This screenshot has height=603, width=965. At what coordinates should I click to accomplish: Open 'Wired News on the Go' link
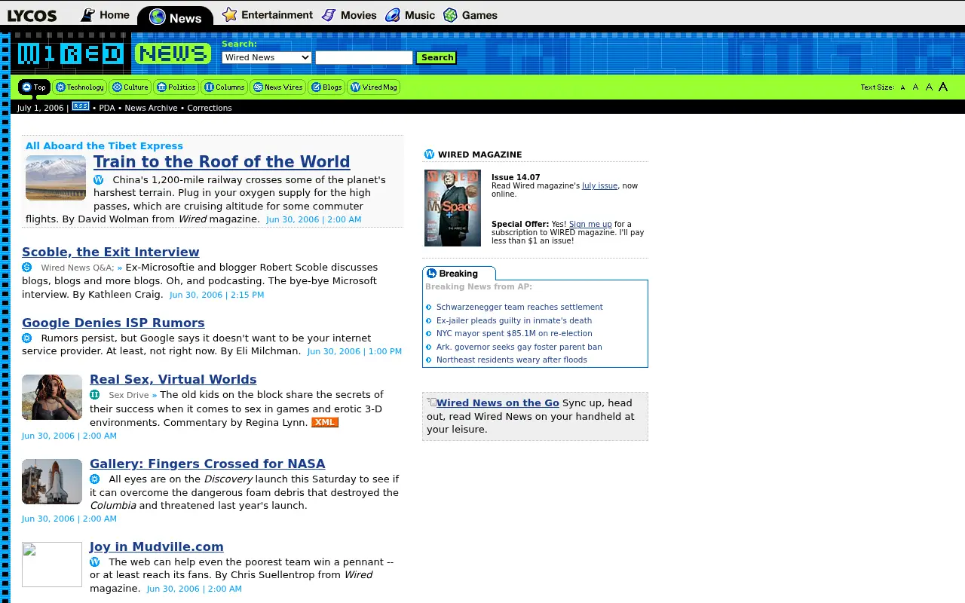tap(498, 403)
